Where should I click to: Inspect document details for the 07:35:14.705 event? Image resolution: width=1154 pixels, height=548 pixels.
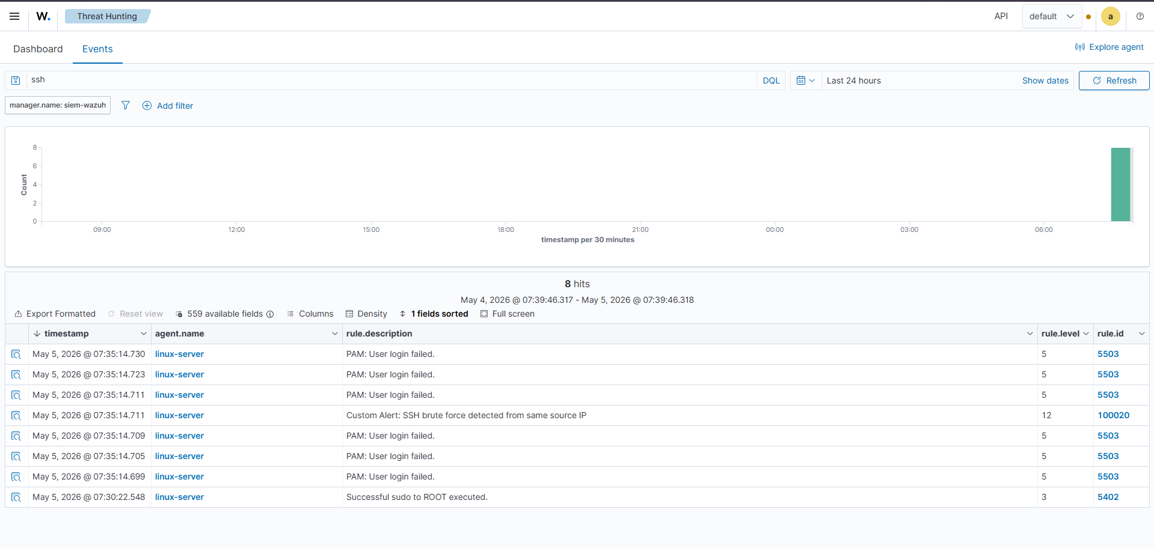coord(16,456)
